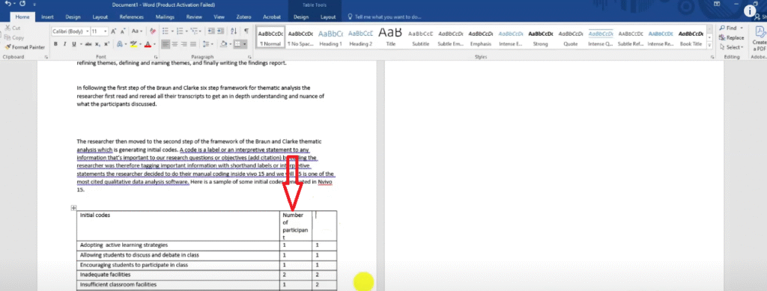Click the Decrease Font Size icon
The width and height of the screenshot is (767, 291).
[124, 31]
